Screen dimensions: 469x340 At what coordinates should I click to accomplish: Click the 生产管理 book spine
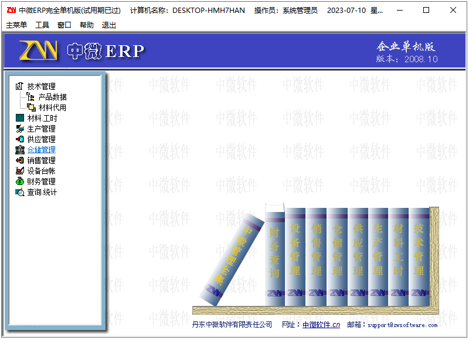coord(378,257)
